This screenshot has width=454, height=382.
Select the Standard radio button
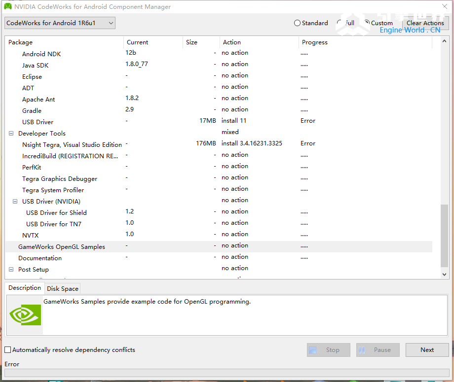pyautogui.click(x=311, y=23)
